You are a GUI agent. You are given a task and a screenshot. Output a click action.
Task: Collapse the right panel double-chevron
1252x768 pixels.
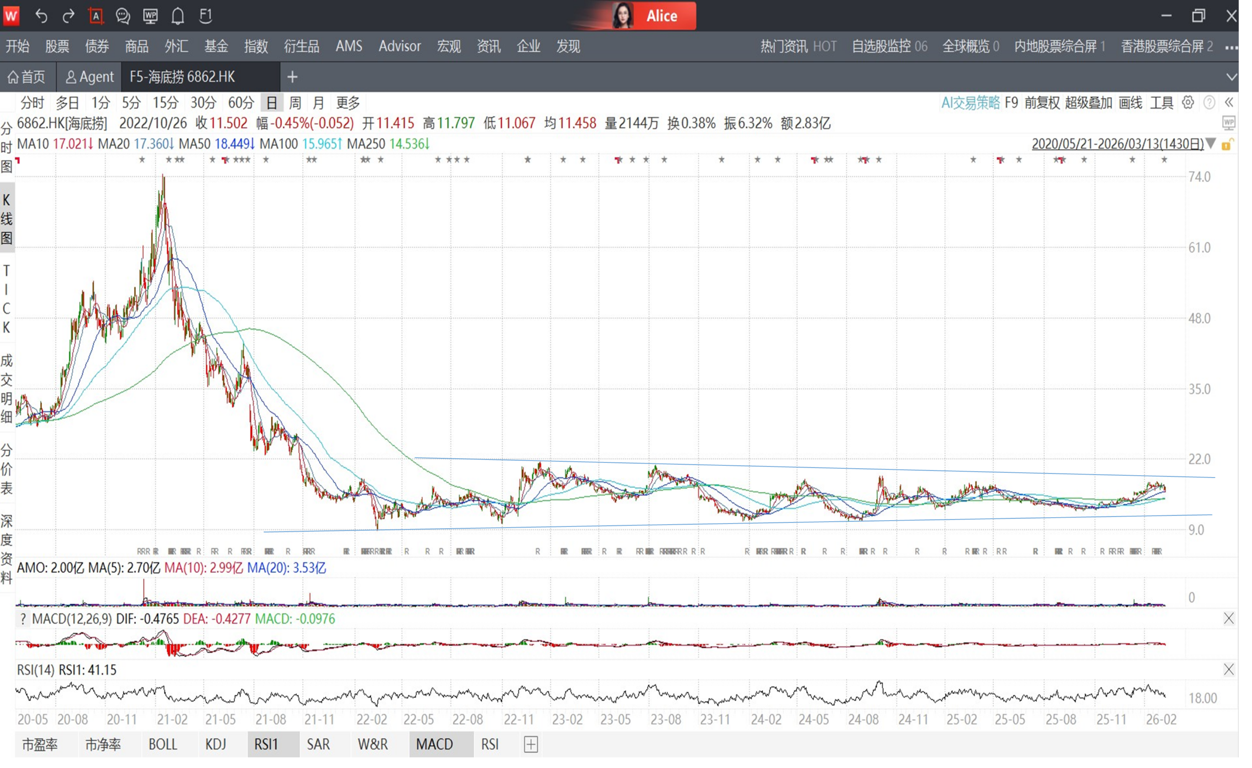(x=1229, y=103)
